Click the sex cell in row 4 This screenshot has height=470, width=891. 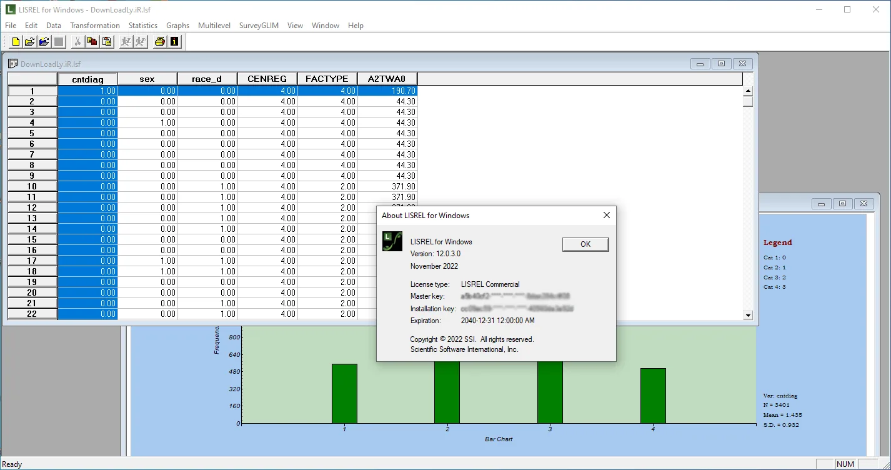147,122
